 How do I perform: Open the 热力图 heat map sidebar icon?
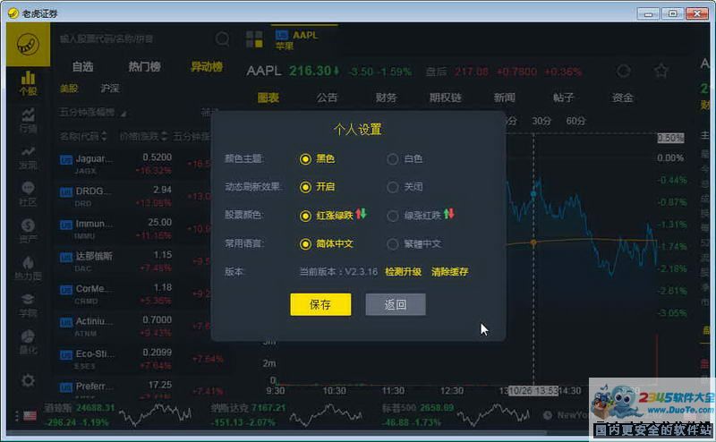28,268
